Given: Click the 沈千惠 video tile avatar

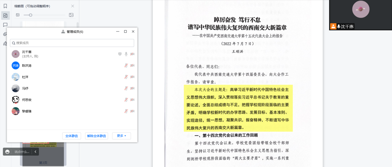Looking at the screenshot, I should click(361, 9).
